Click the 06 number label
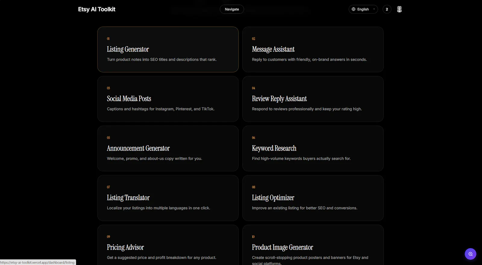 (254, 138)
